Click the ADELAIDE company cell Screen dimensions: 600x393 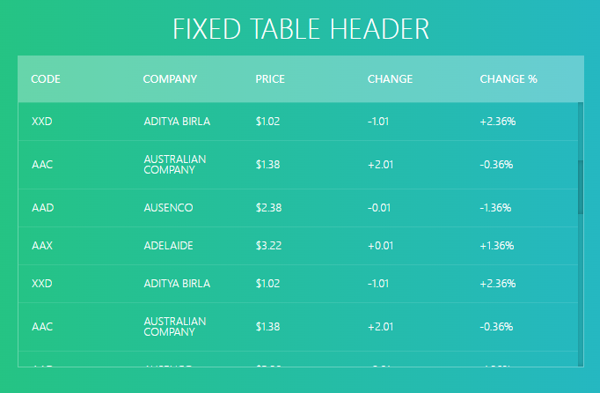click(x=168, y=246)
